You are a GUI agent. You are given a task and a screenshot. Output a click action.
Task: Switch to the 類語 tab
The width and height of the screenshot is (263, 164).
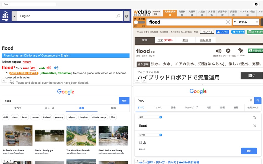pyautogui.click(x=185, y=40)
